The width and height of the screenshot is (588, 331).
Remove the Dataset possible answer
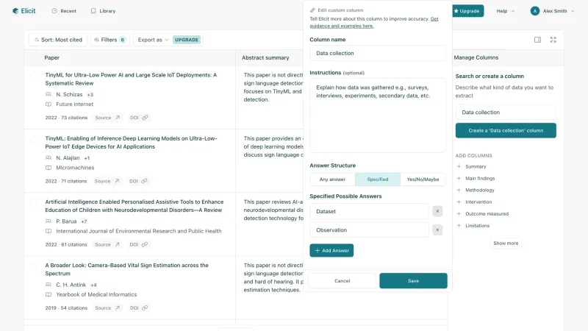tap(437, 211)
